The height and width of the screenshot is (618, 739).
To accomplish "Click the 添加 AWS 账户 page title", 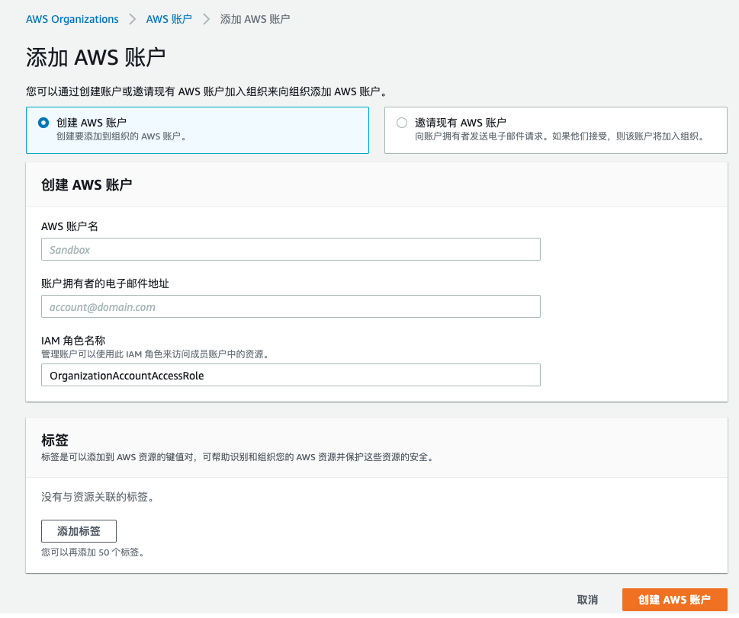I will pos(96,58).
